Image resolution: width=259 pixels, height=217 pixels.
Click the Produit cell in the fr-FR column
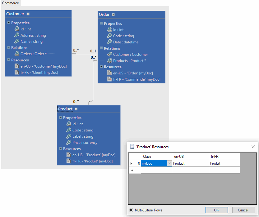click(224, 163)
